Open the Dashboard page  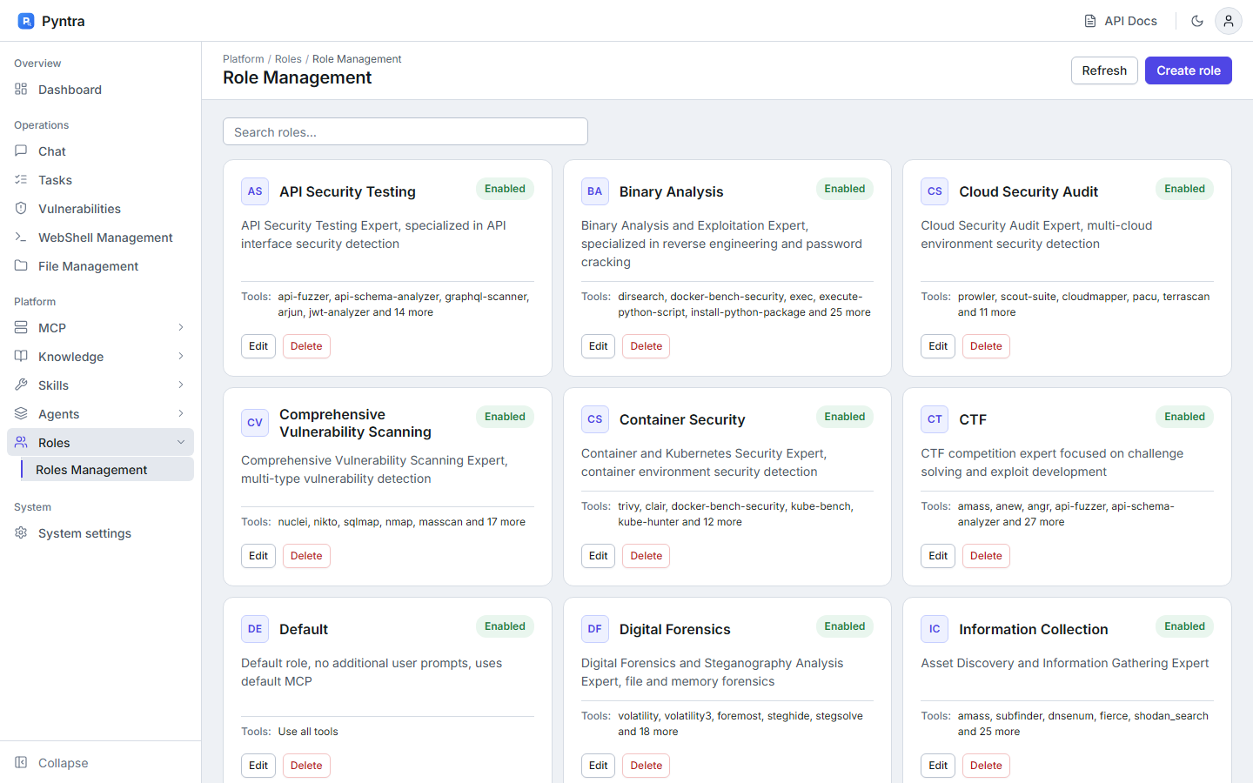(100, 90)
